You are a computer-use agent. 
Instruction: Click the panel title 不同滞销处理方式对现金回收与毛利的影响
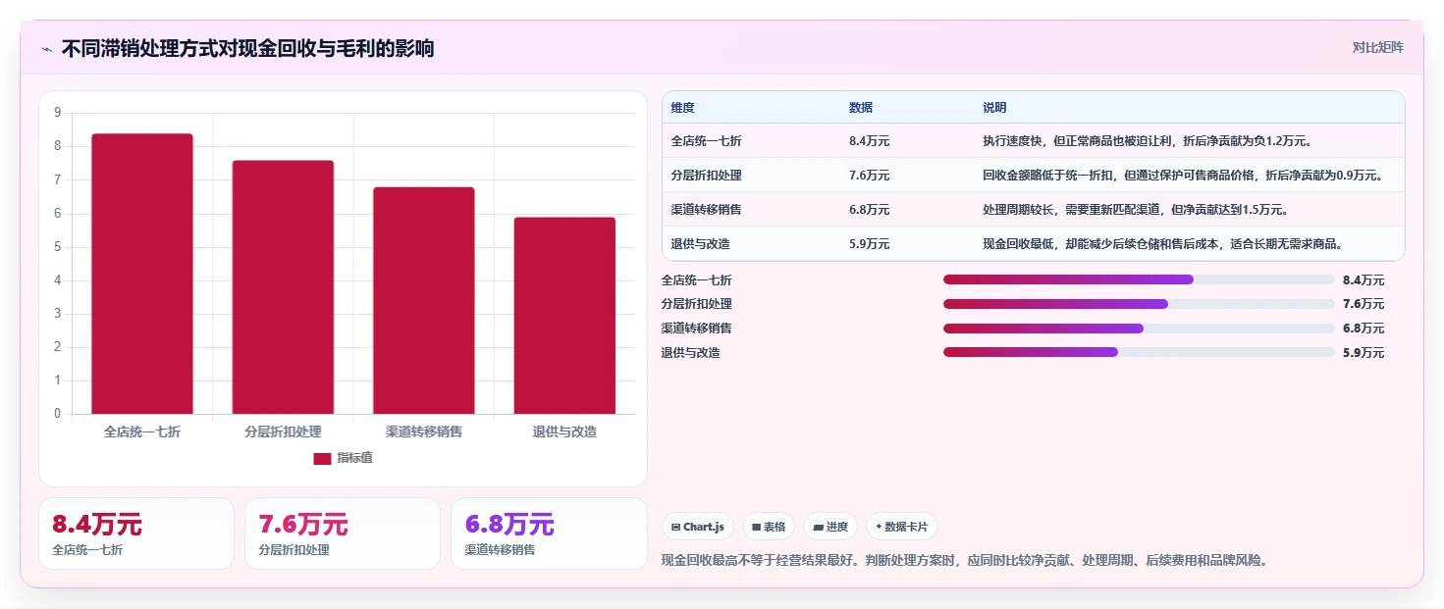click(x=247, y=48)
